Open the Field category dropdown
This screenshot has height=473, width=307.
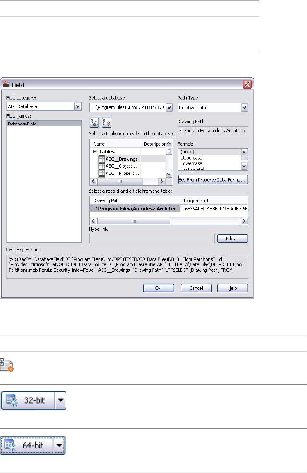[78, 107]
